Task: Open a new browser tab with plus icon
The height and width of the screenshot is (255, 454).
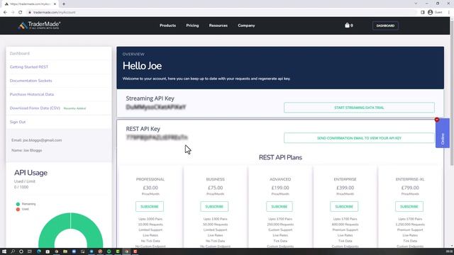Action: (x=64, y=4)
